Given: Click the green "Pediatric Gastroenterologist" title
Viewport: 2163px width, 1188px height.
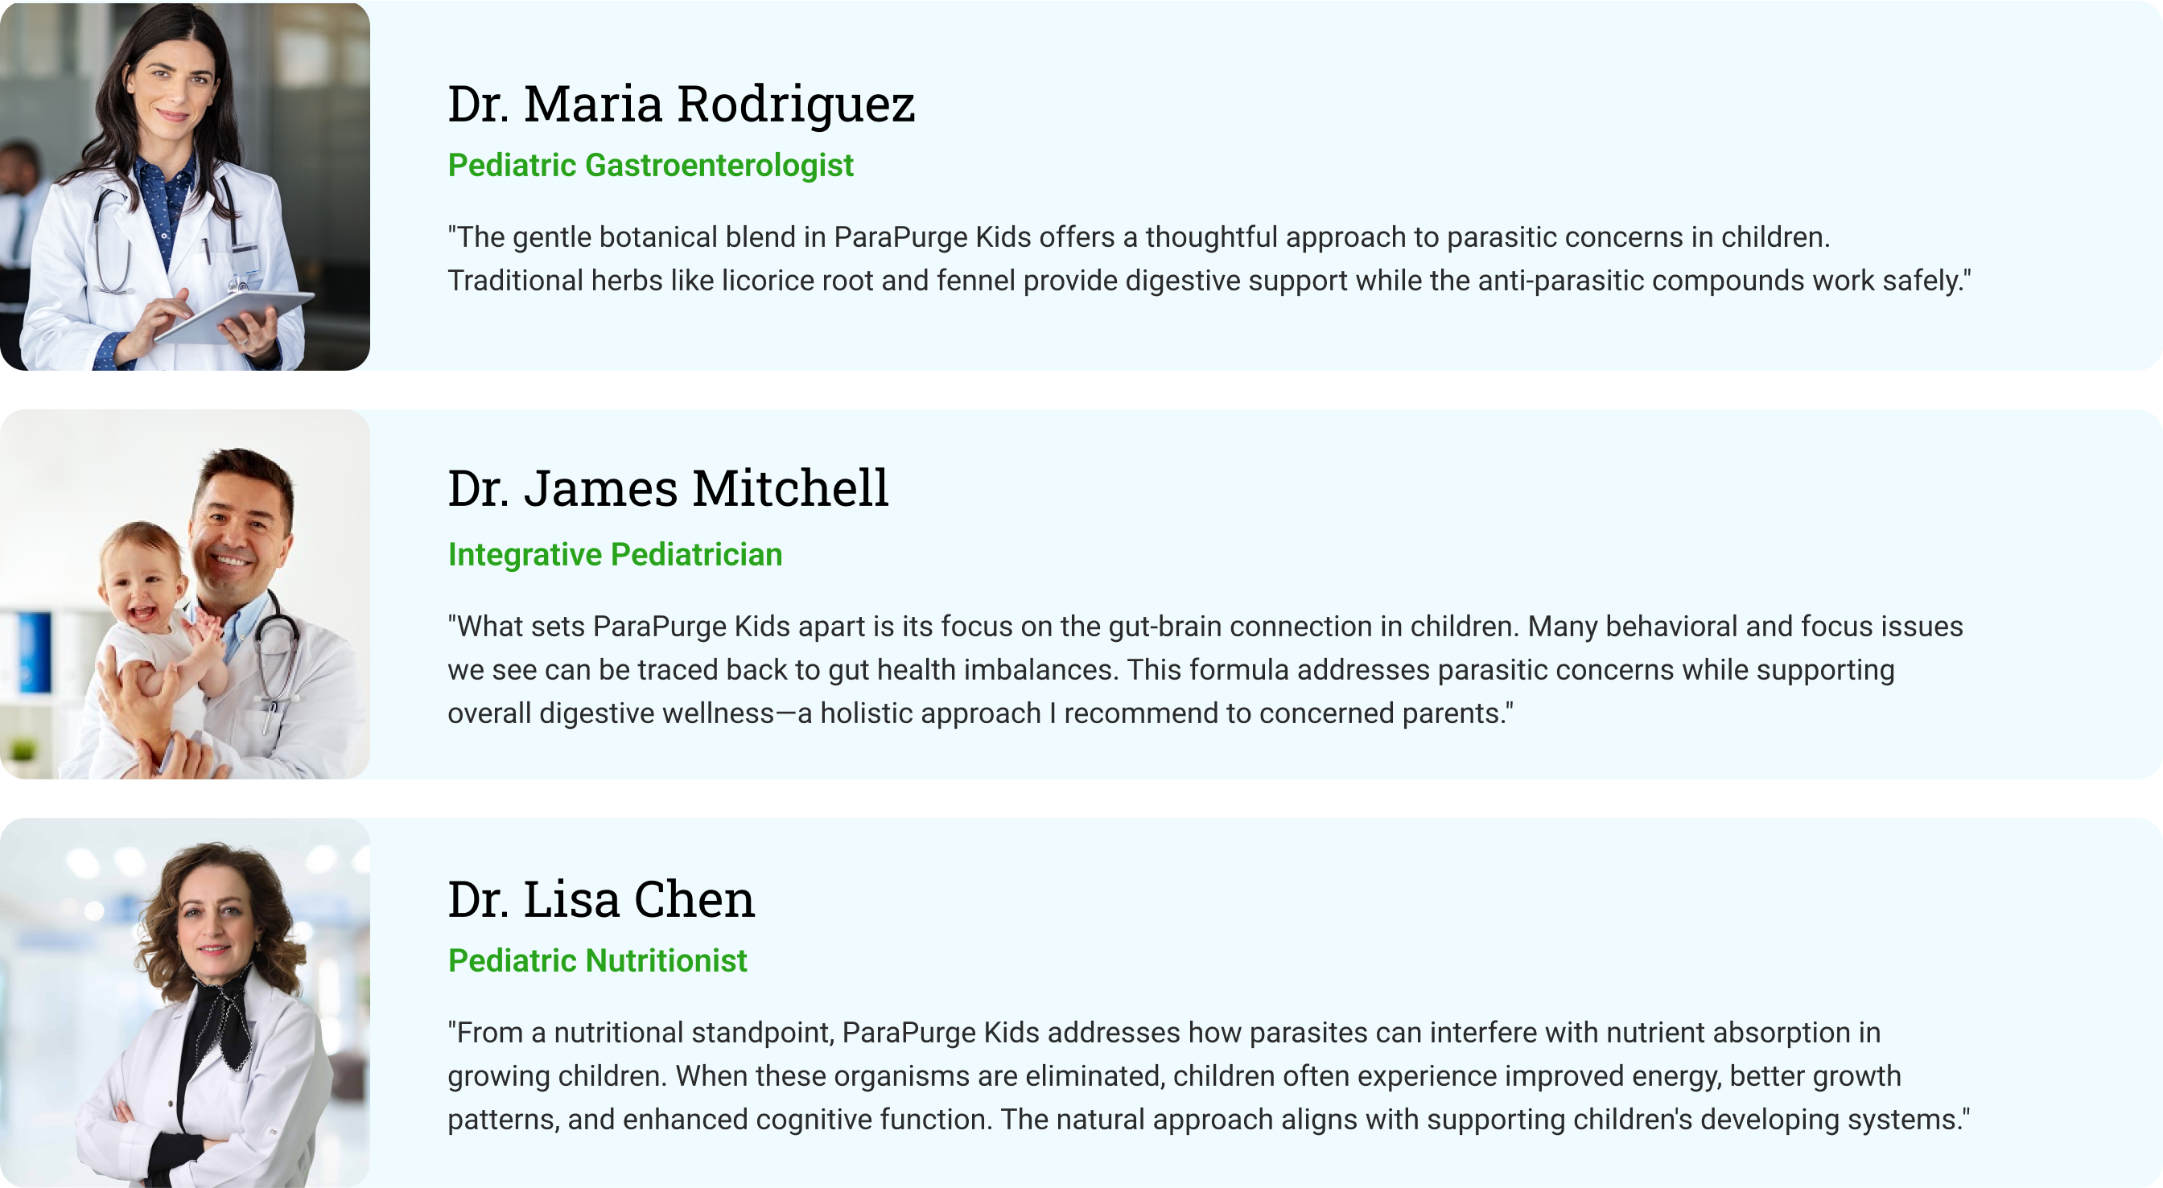Looking at the screenshot, I should coord(650,166).
